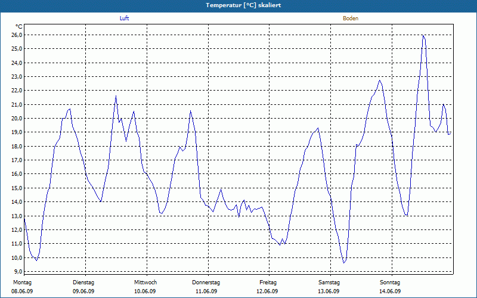Click the '°C' unit label on axis
Screen dimensions: 477x298
click(x=19, y=27)
